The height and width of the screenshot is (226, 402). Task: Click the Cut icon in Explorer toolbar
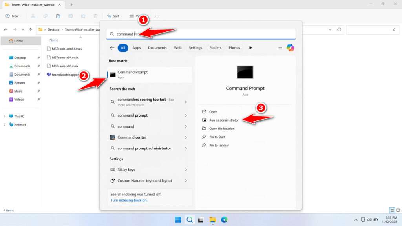pyautogui.click(x=33, y=16)
